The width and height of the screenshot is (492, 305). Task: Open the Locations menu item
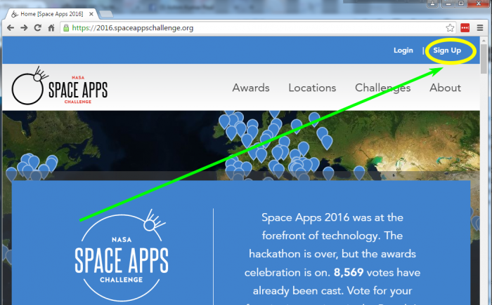(x=312, y=88)
